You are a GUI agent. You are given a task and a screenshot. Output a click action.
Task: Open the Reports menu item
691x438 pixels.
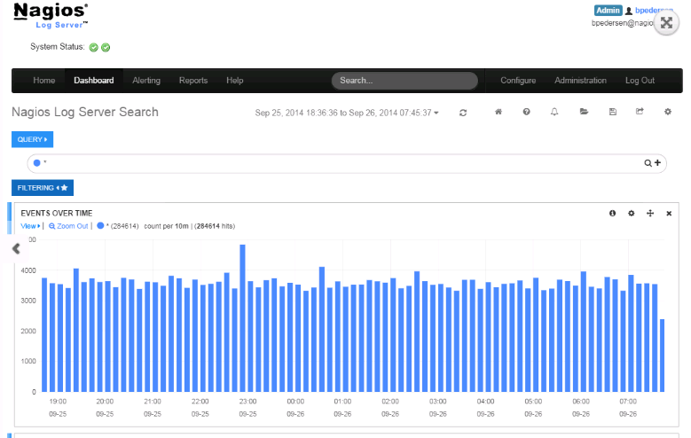tap(193, 81)
